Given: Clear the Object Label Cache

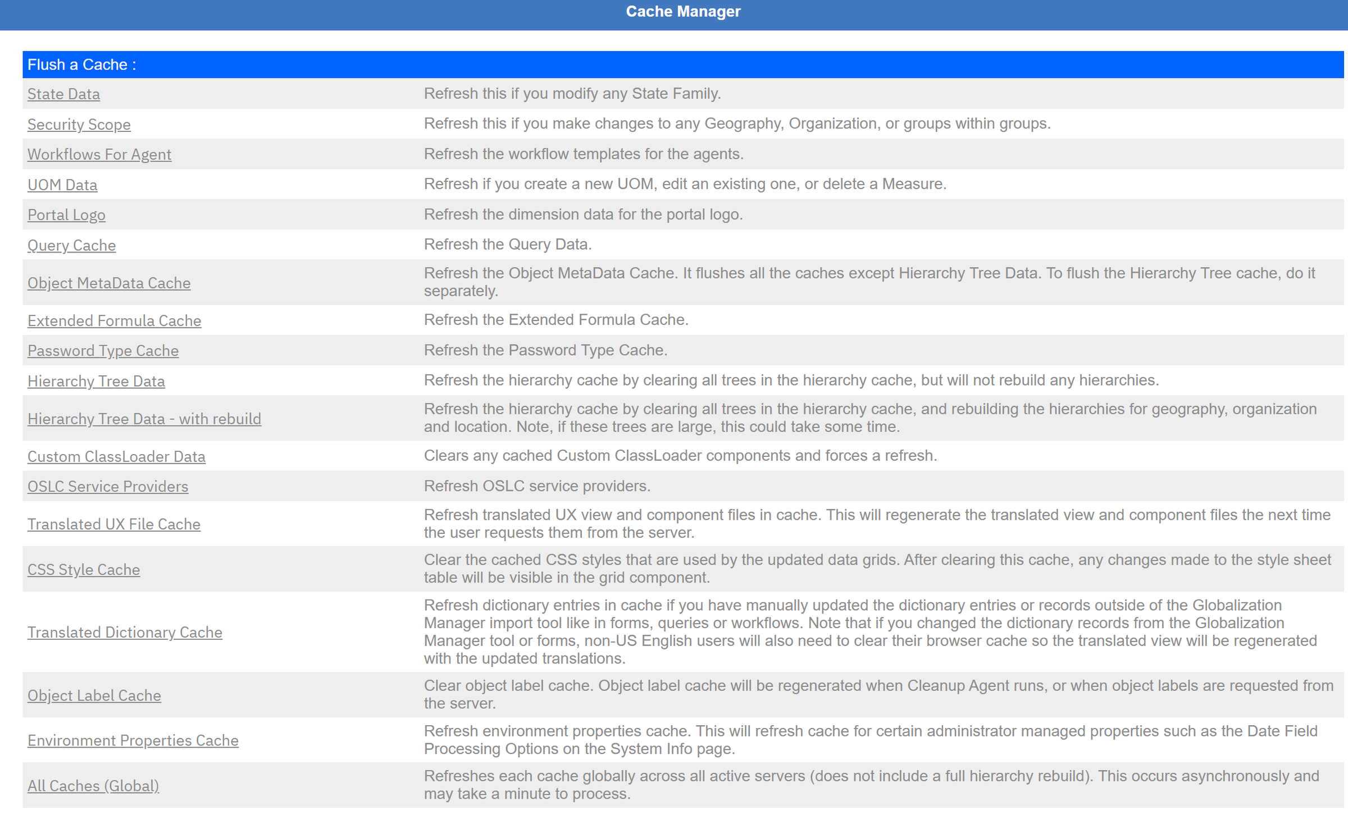Looking at the screenshot, I should [x=94, y=695].
